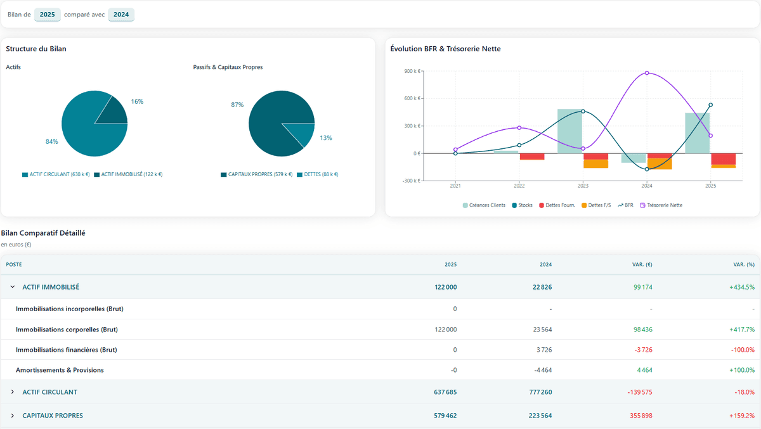The height and width of the screenshot is (429, 761).
Task: Expand the ACTIF CIRCULANT row
Action: click(x=13, y=392)
